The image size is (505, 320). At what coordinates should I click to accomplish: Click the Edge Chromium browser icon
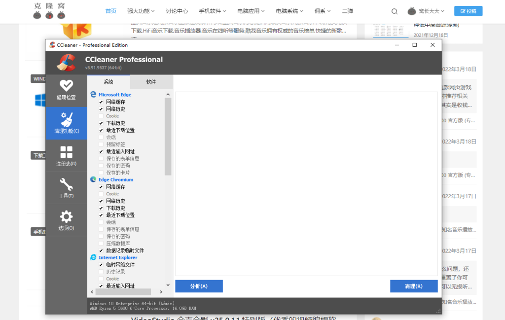(x=93, y=179)
